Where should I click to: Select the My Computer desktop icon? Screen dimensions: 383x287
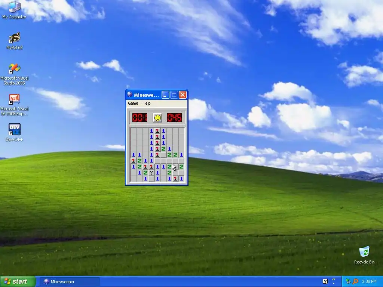(x=14, y=10)
